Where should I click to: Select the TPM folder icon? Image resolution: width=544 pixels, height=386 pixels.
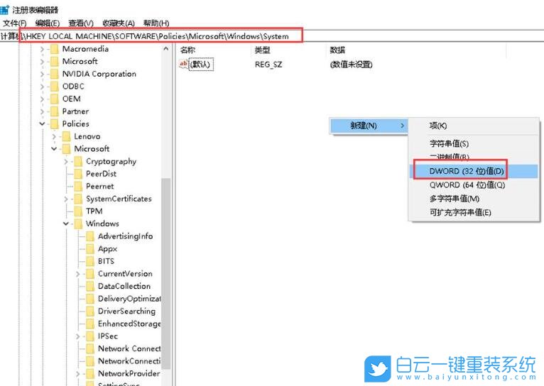[78, 211]
